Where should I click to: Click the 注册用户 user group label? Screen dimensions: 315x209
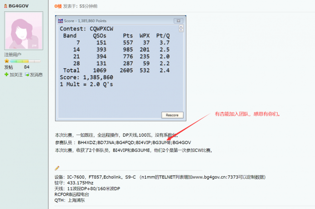(x=13, y=55)
